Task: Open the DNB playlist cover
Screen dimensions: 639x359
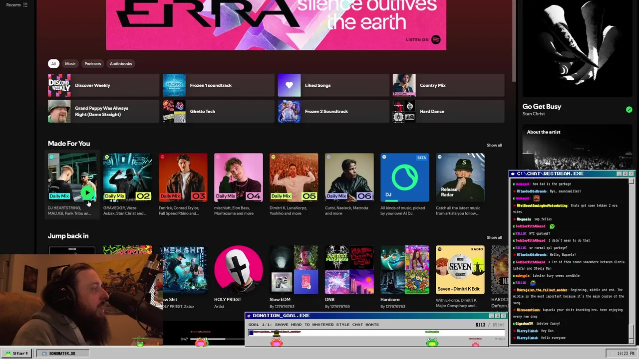Action: (349, 270)
